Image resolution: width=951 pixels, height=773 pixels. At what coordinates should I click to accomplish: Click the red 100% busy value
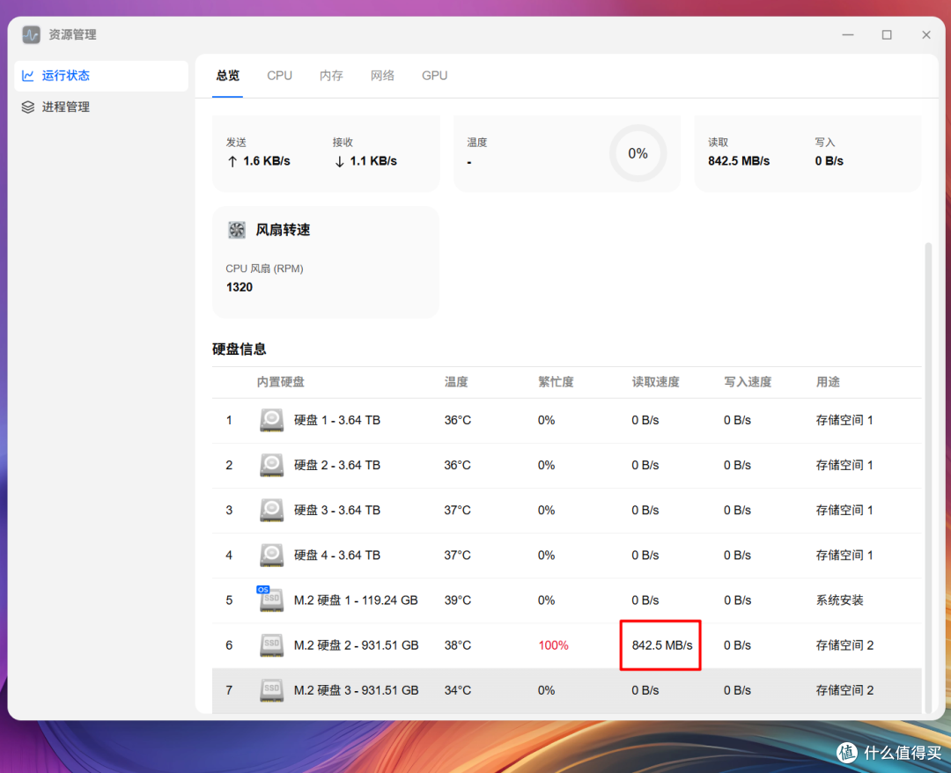tap(553, 645)
